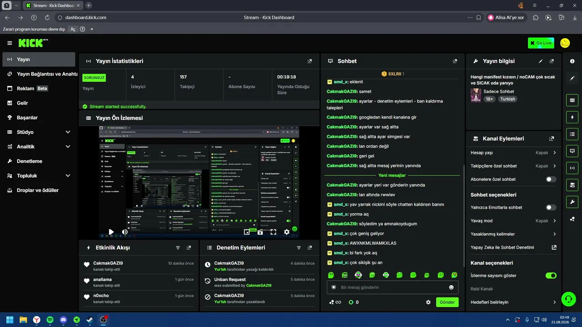Mute the stream preview audio
Viewport: 582px width, 327px height.
click(x=125, y=232)
